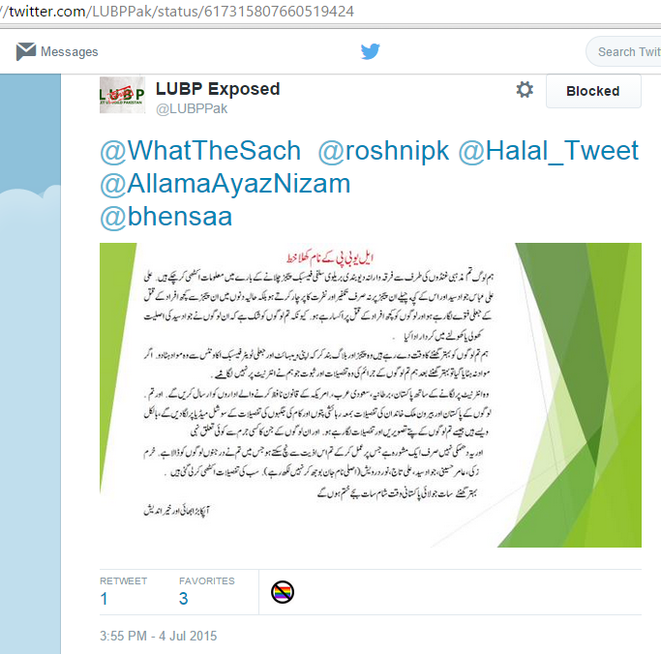The image size is (661, 654).
Task: Open the @LUBPPak handle link
Action: [192, 108]
